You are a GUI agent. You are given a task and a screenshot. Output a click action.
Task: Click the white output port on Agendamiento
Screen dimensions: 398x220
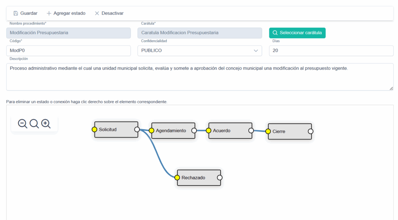click(194, 131)
